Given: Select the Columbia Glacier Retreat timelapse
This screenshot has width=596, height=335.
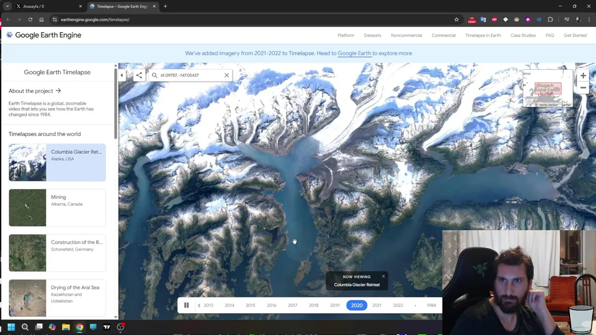Looking at the screenshot, I should [x=57, y=162].
